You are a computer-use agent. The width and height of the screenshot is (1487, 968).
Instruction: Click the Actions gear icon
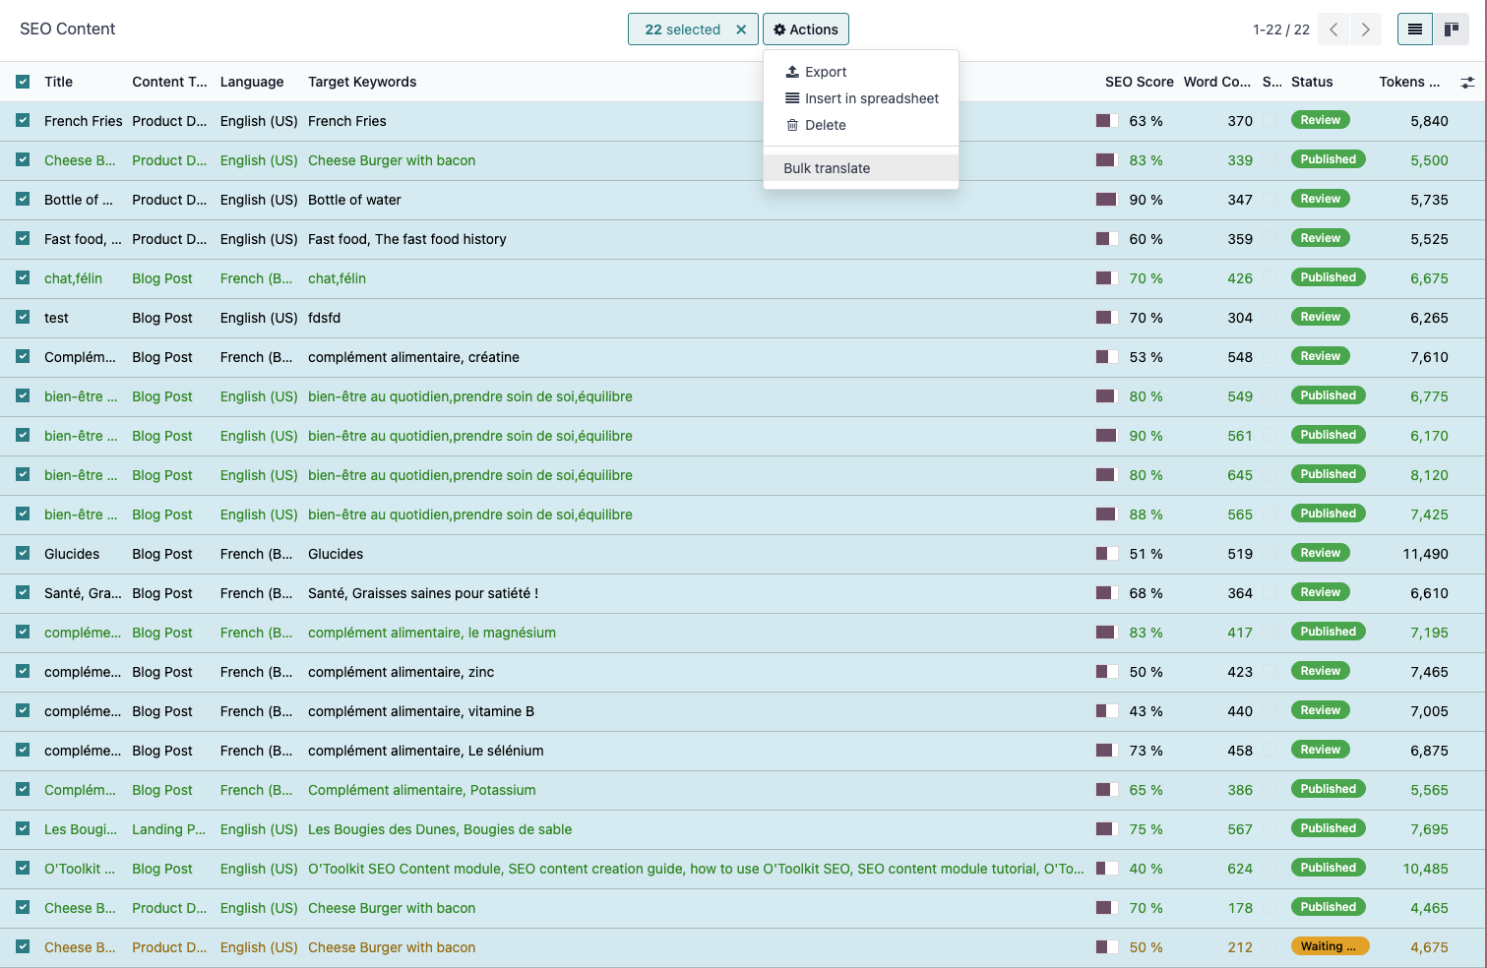click(x=781, y=29)
